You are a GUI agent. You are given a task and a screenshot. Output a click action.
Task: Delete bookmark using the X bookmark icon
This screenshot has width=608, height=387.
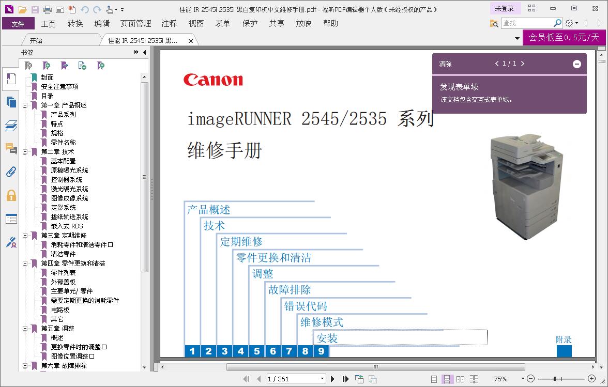click(28, 66)
